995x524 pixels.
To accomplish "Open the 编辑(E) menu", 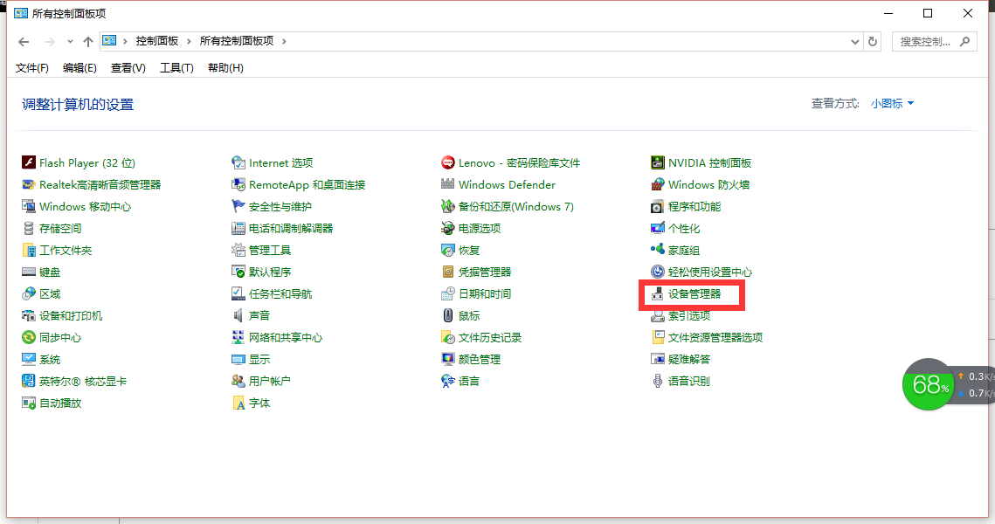I will [79, 68].
